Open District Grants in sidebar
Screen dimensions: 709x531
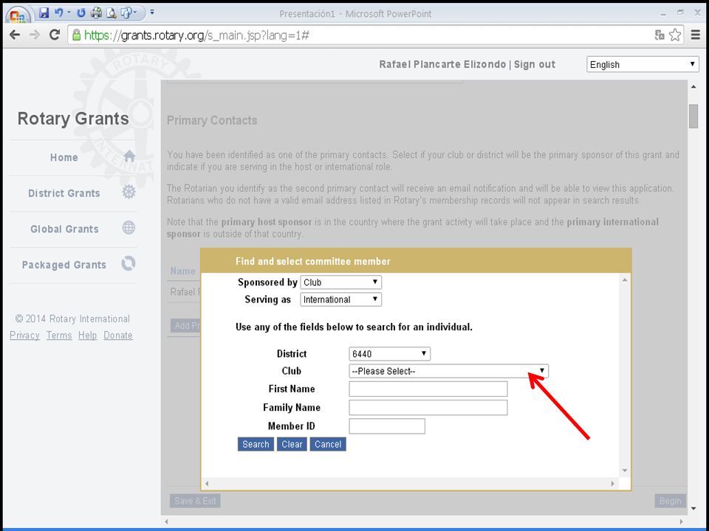coord(64,193)
